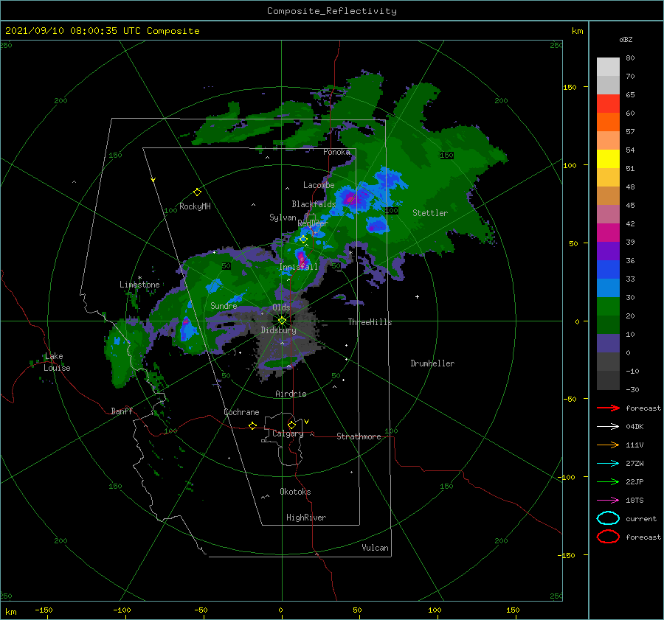Click the white plus marker west of Drumheller

[417, 296]
